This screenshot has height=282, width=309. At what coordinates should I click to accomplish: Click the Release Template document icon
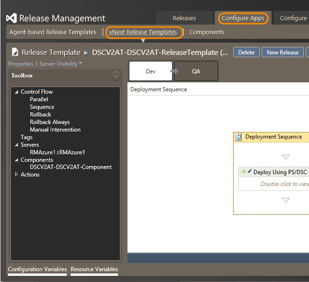click(x=15, y=52)
